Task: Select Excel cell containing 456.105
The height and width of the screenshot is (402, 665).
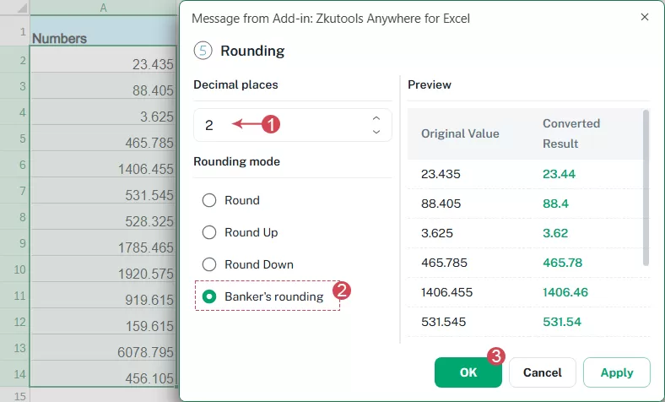Action: [104, 374]
